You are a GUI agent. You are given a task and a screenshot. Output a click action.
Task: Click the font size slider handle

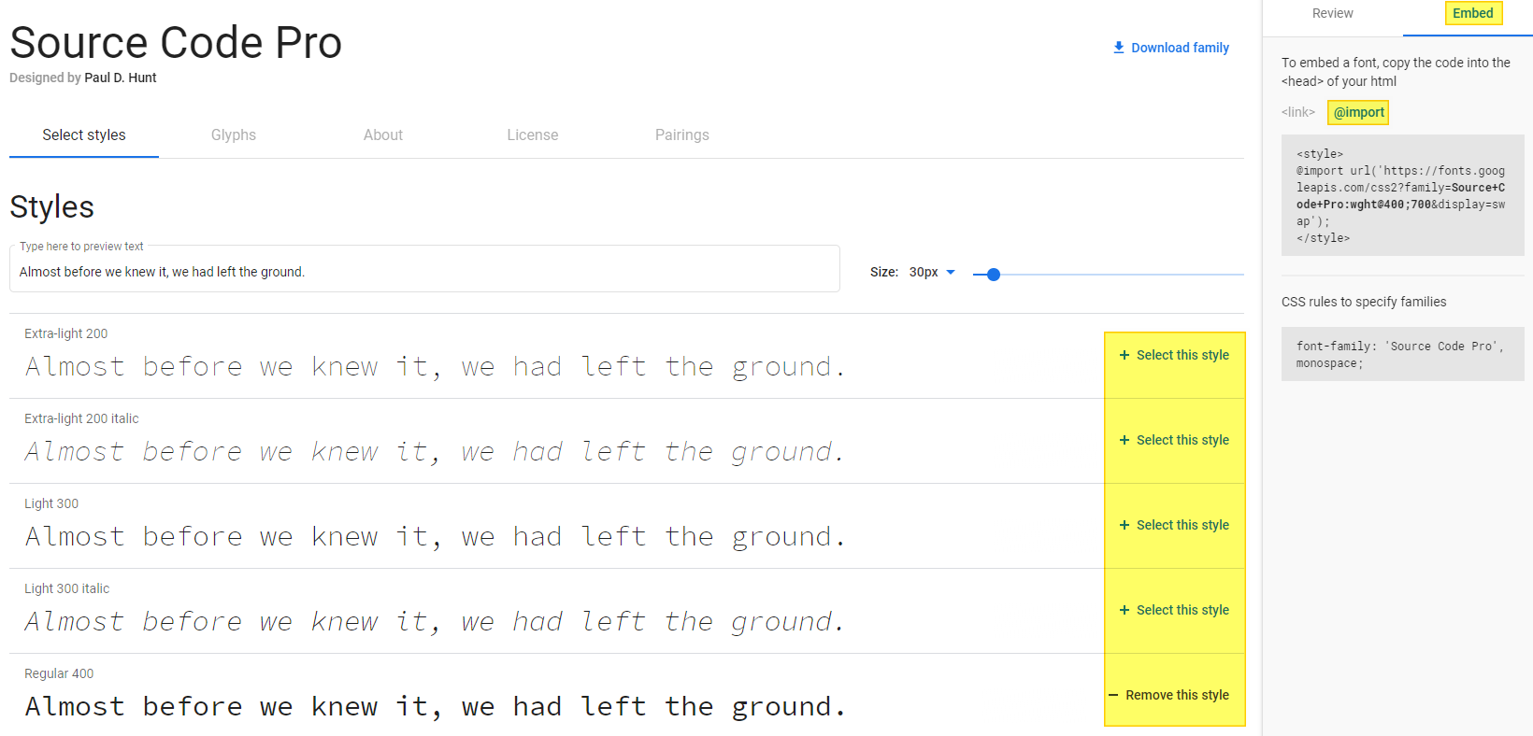point(994,275)
